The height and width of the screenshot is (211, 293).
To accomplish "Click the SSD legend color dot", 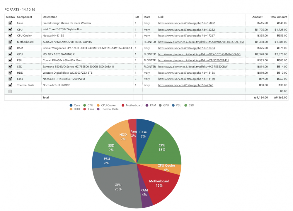I will click(186, 105).
